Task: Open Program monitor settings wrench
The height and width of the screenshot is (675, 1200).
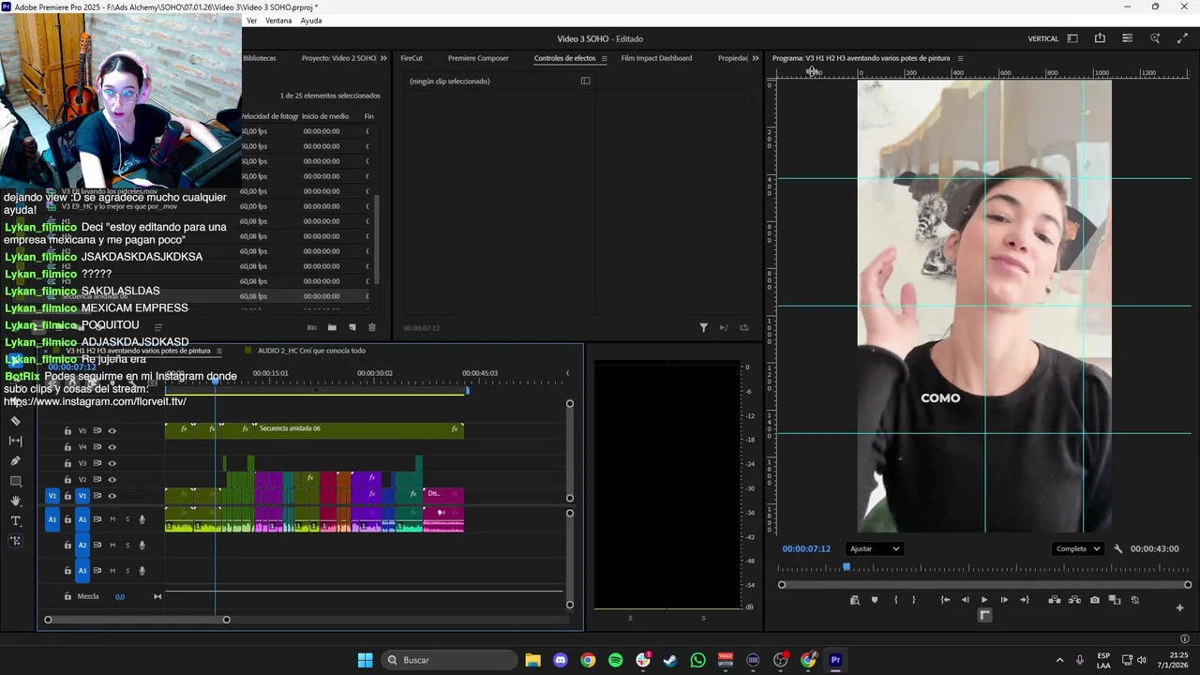Action: pyautogui.click(x=1117, y=548)
